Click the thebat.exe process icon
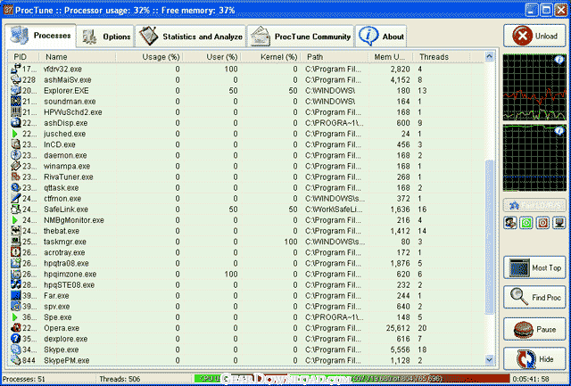571x386 pixels. 16,231
